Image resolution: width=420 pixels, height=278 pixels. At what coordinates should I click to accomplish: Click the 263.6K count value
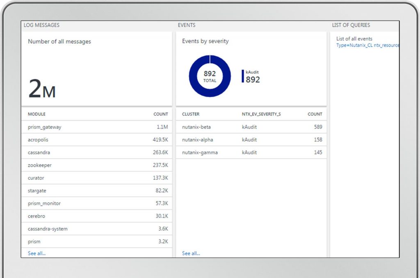pos(160,153)
